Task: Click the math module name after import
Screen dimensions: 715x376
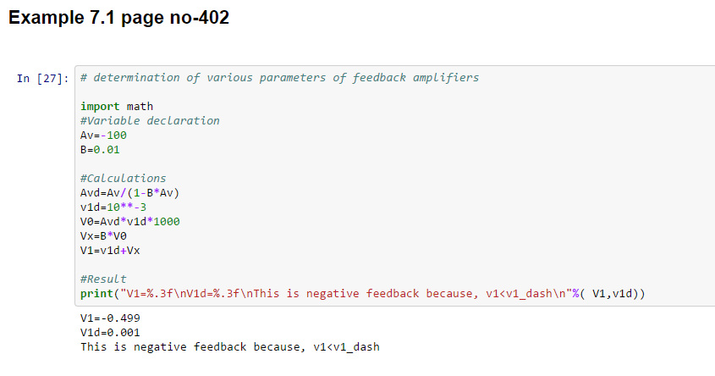Action: coord(140,106)
